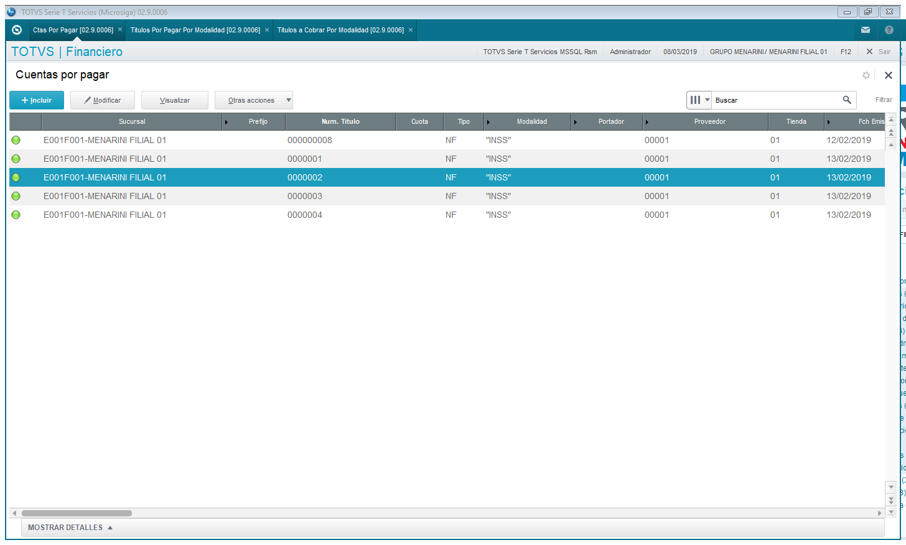Focus the Buscar search field
The height and width of the screenshot is (545, 906).
(x=777, y=100)
